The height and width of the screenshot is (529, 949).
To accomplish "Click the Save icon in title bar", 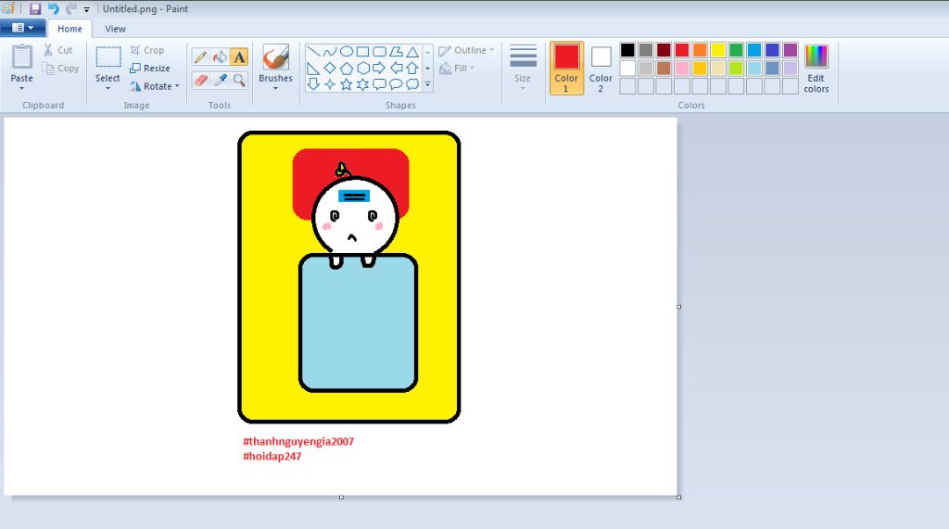I will point(35,9).
